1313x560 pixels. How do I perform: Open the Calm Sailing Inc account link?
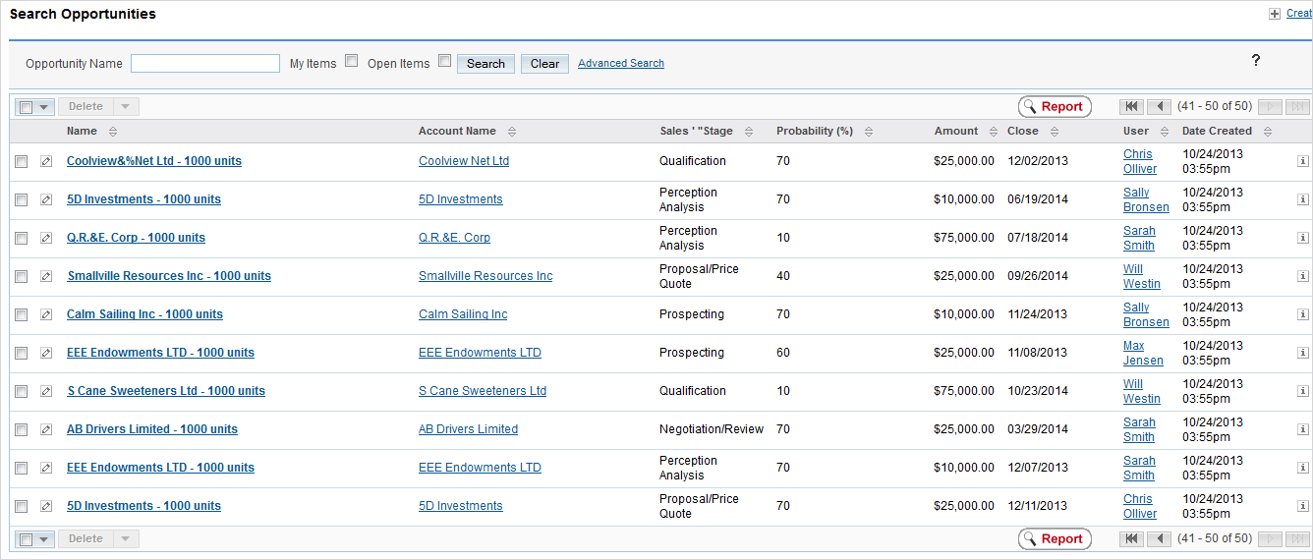click(463, 314)
